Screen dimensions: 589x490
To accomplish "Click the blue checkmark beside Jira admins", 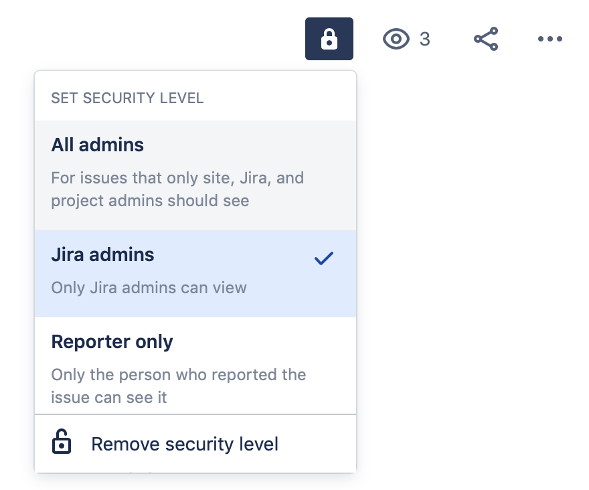I will [324, 258].
